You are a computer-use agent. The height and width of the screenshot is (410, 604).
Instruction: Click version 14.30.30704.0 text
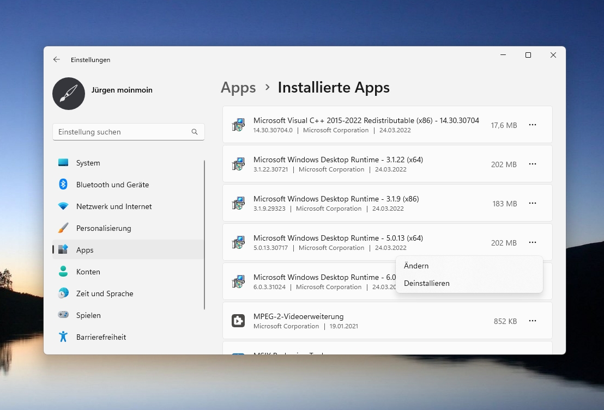[273, 130]
